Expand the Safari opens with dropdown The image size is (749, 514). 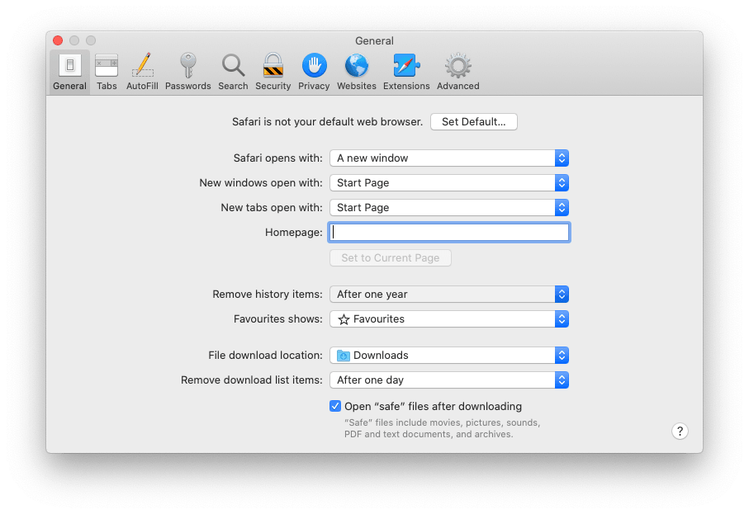coord(449,158)
